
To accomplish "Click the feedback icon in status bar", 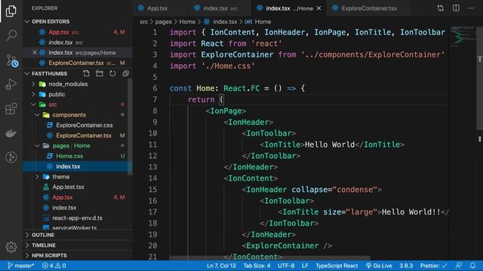I will (x=459, y=266).
